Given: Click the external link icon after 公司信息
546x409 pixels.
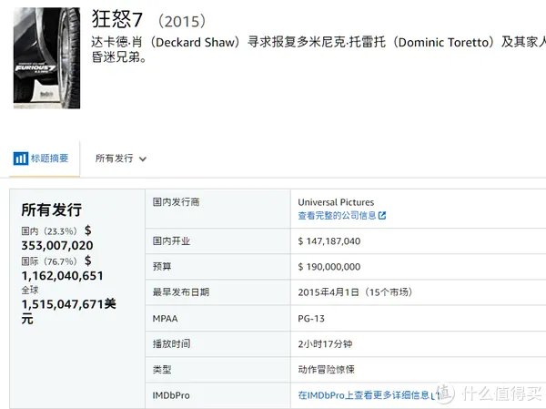Looking at the screenshot, I should point(382,216).
